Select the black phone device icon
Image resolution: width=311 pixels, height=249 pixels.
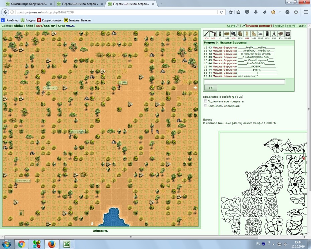[x=267, y=34]
